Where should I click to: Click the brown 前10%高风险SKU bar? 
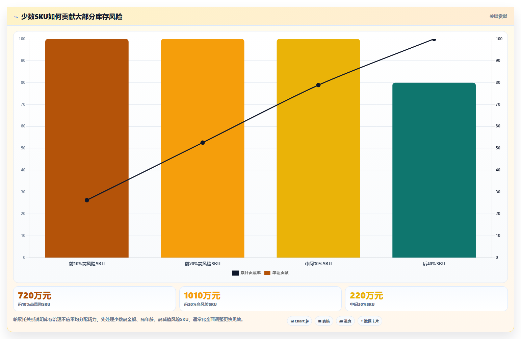tap(87, 148)
